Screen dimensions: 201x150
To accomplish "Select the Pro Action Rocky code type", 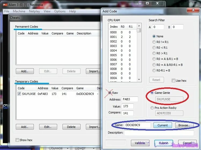I will pos(152,108).
